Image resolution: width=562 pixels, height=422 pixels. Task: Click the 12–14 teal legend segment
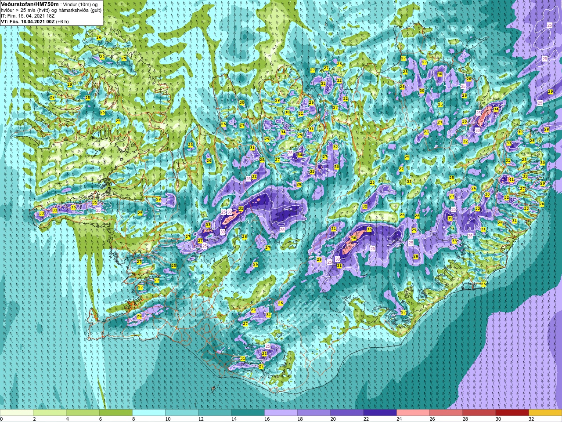pos(215,412)
